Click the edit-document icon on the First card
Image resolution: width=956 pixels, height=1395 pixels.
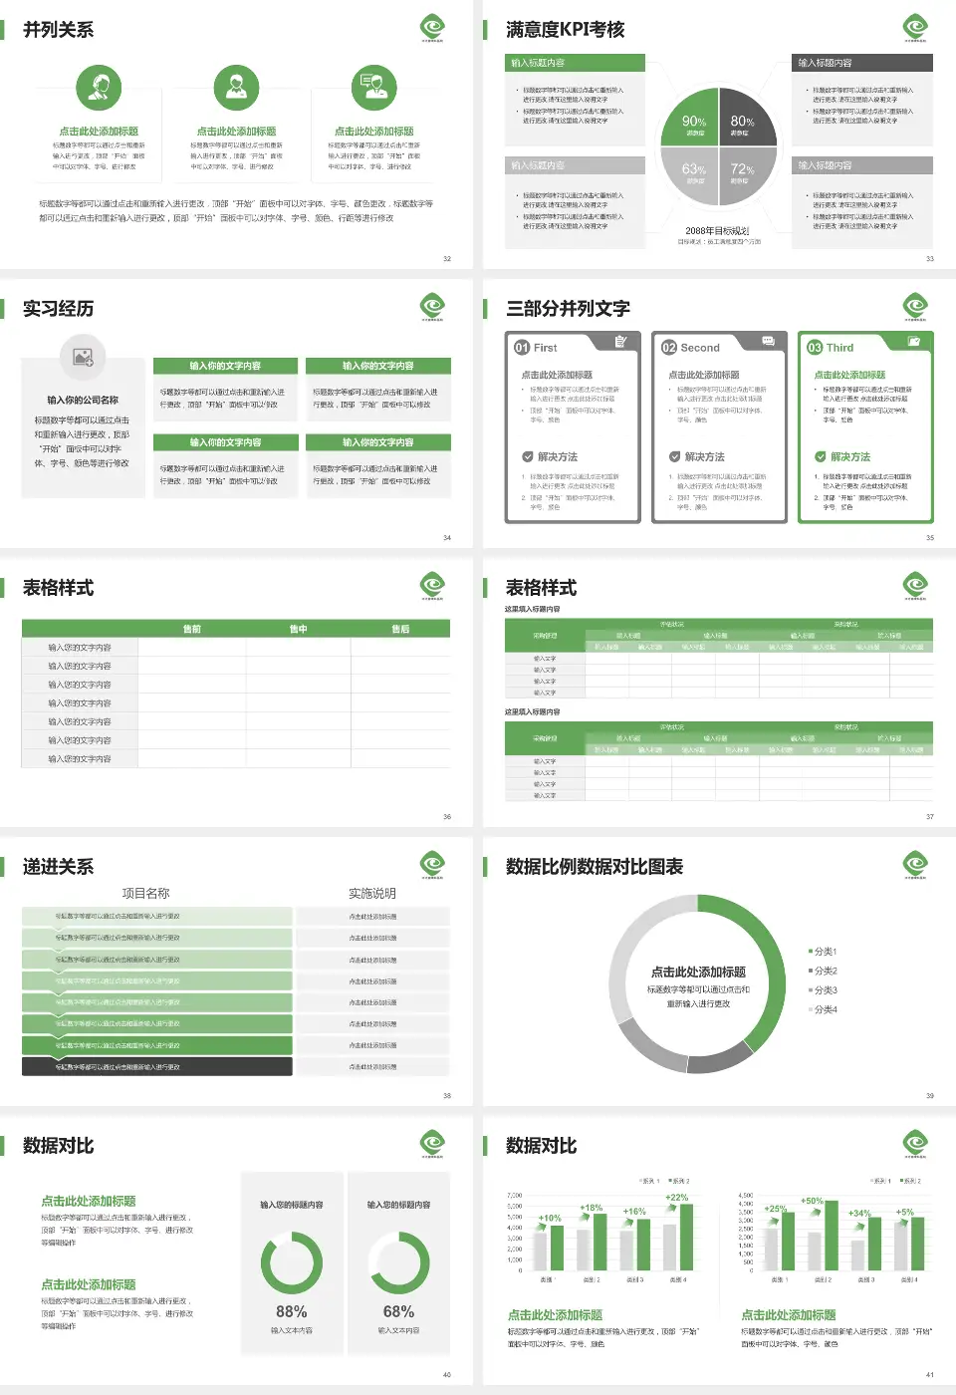coord(621,341)
